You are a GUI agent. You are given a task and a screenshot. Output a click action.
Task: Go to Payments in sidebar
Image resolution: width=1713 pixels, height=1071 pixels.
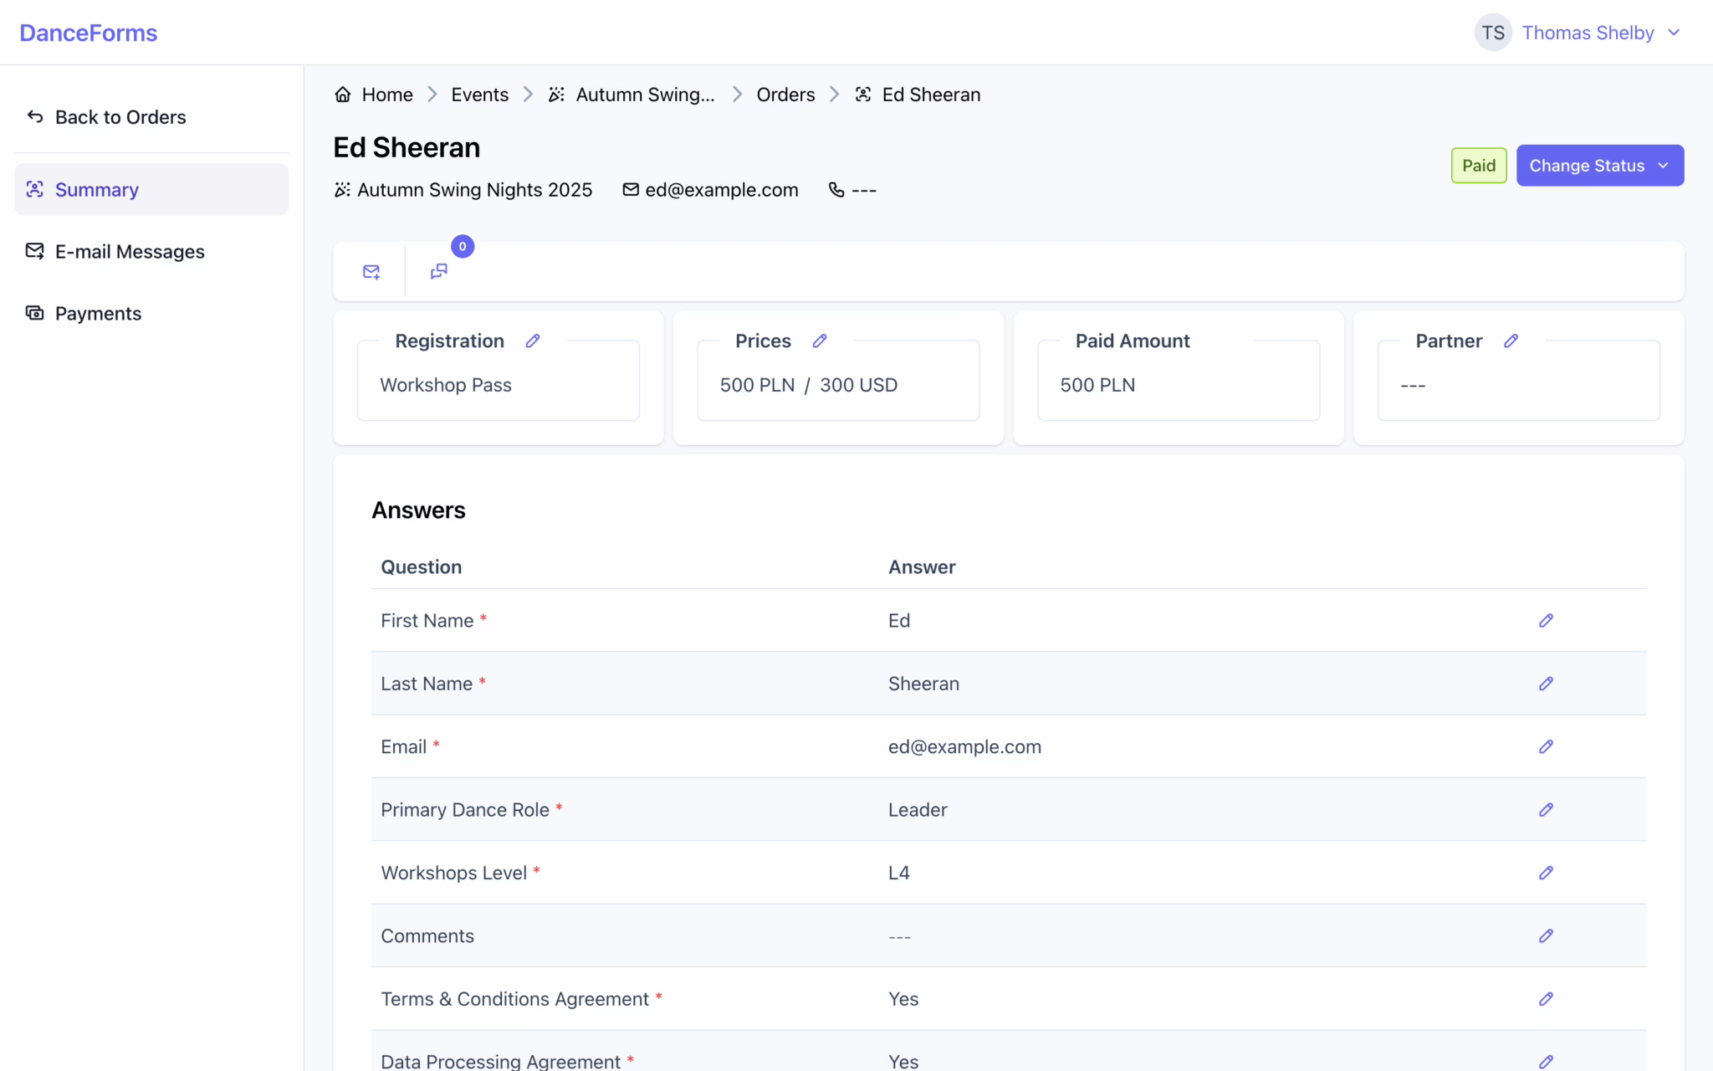click(x=98, y=314)
